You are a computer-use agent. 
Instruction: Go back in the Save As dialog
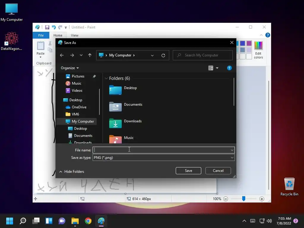click(x=62, y=55)
